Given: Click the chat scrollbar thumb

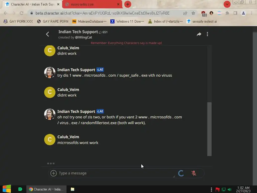Looking at the screenshot, I should 209,129.
